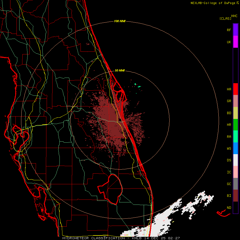
Task: Click the NEXLAB-College of DuPage credit text
Action: (213, 3)
